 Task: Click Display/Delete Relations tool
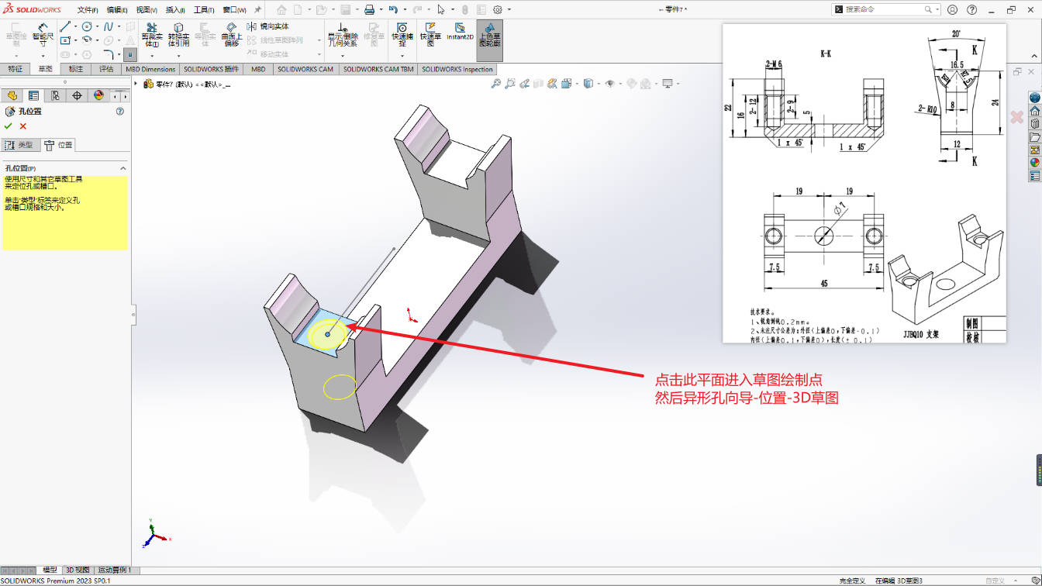click(342, 35)
